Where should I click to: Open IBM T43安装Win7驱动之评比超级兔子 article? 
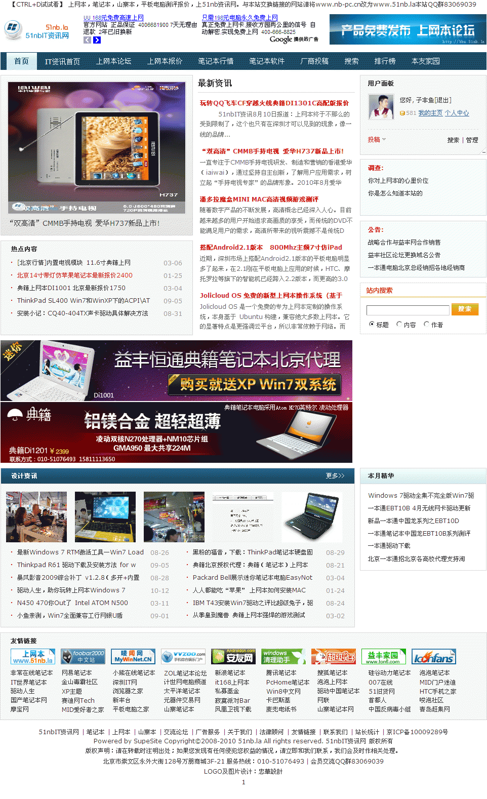pos(253,603)
